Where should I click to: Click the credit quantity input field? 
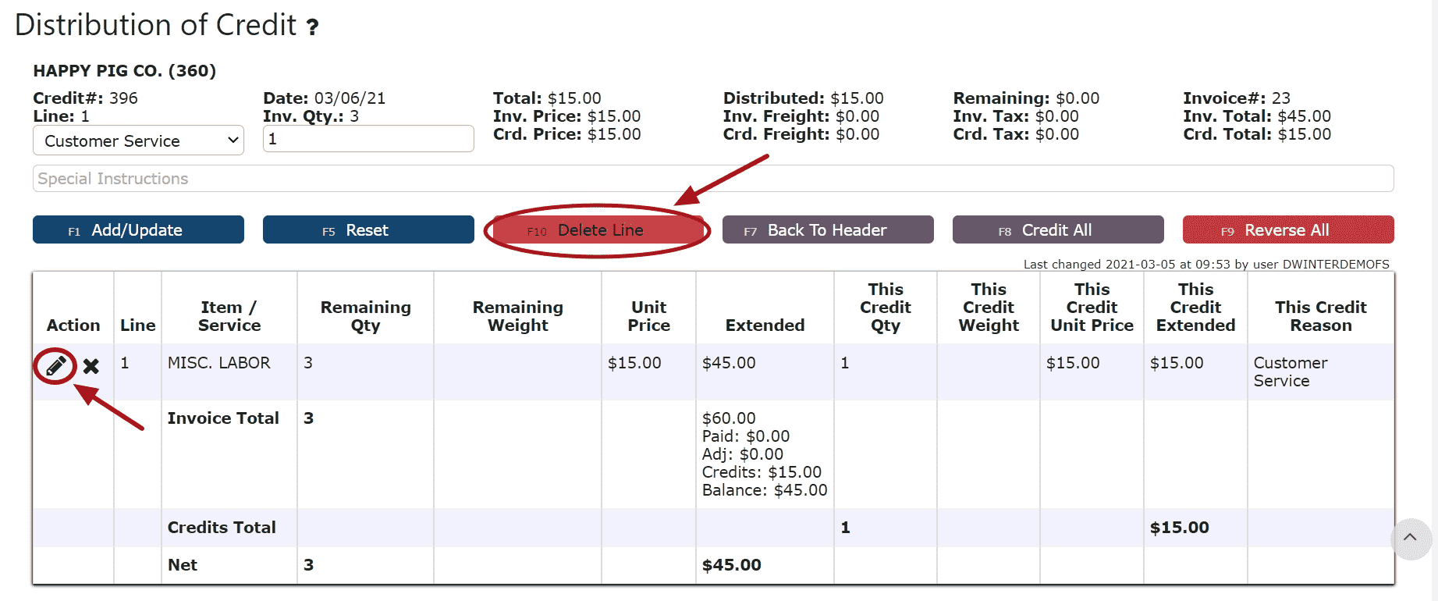point(367,140)
